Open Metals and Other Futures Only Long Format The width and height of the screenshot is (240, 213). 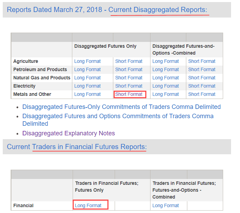pyautogui.click(x=87, y=94)
